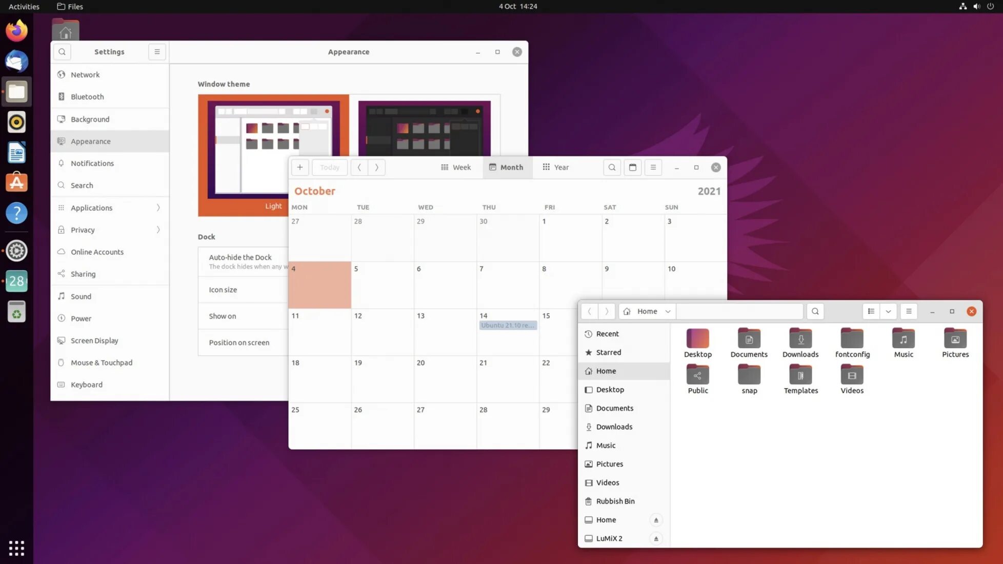The width and height of the screenshot is (1003, 564).
Task: Open view options dropdown in Files
Action: point(888,311)
